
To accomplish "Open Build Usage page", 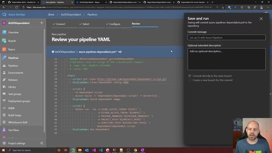I will point(14,115).
